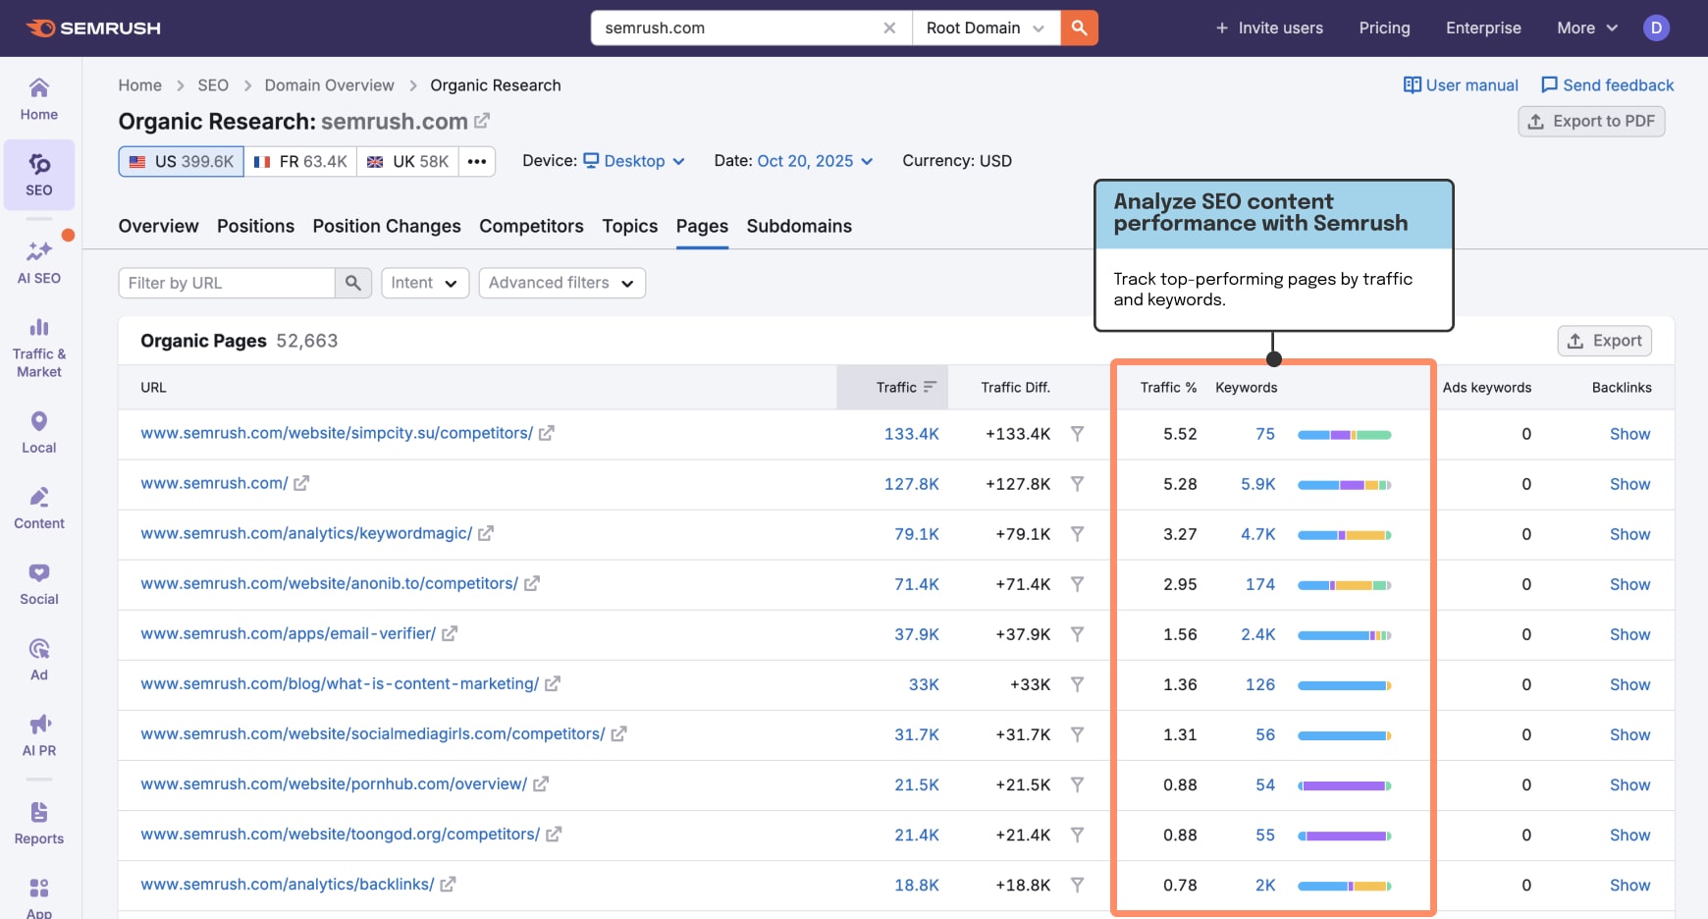Open the external link for www.semrush.com
Viewport: 1708px width, 919px height.
pos(300,481)
